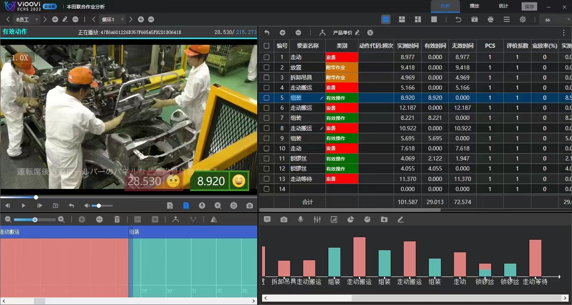Click the undo icon in top toolbar
This screenshot has height=305, width=572.
pos(459,19)
